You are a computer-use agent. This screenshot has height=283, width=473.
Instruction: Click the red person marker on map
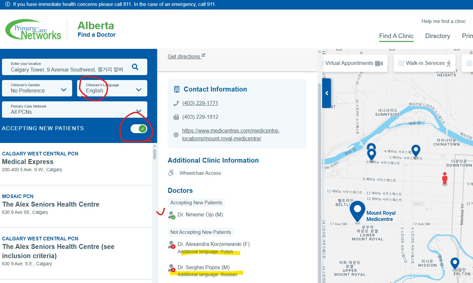[x=444, y=178]
